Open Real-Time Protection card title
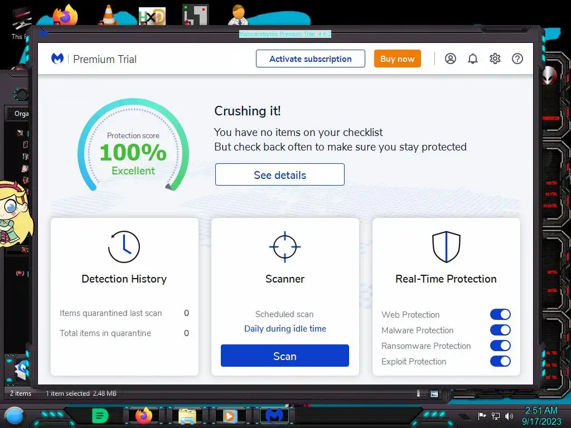 [x=446, y=279]
